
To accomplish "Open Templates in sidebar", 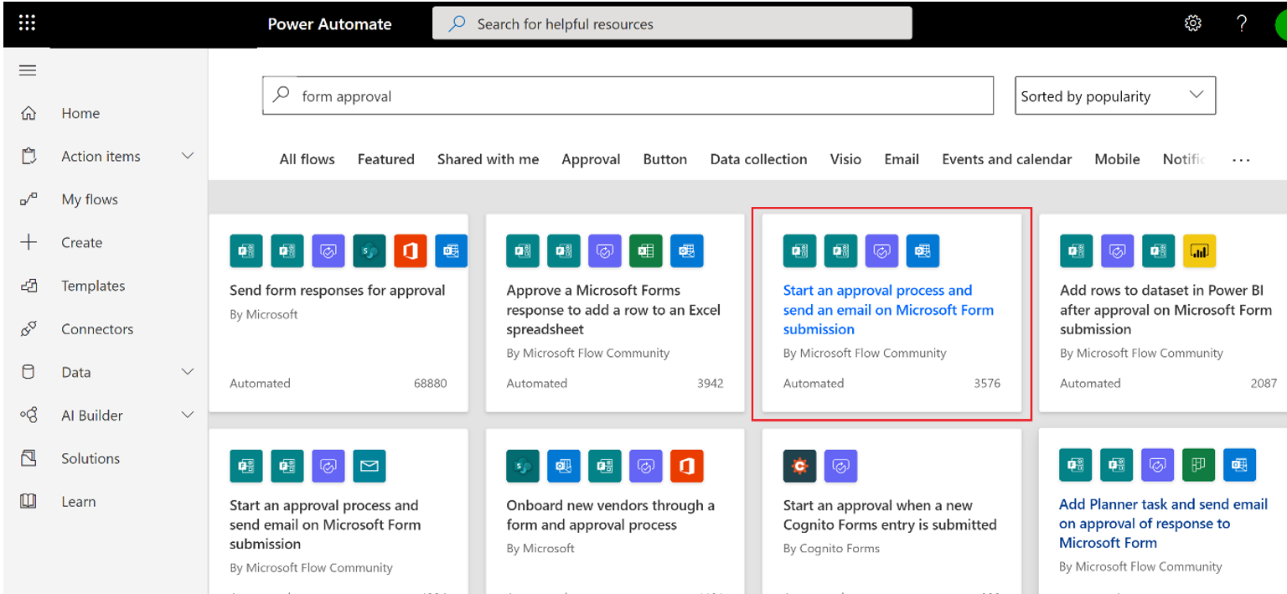I will (93, 286).
